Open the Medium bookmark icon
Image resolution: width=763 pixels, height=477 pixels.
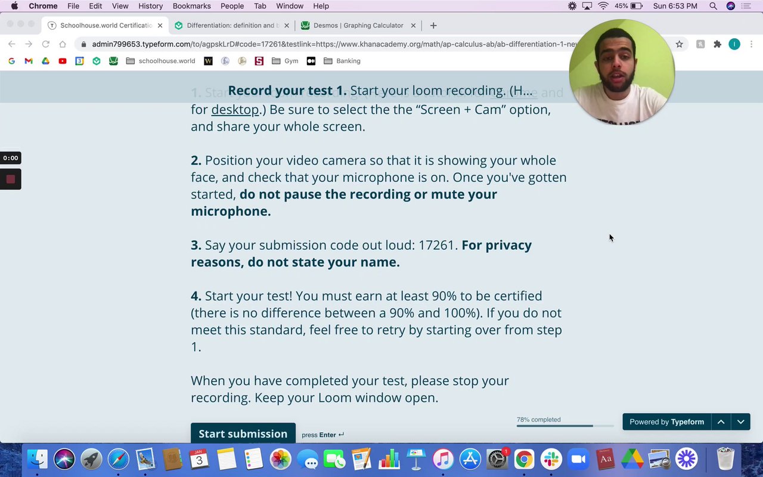(311, 61)
